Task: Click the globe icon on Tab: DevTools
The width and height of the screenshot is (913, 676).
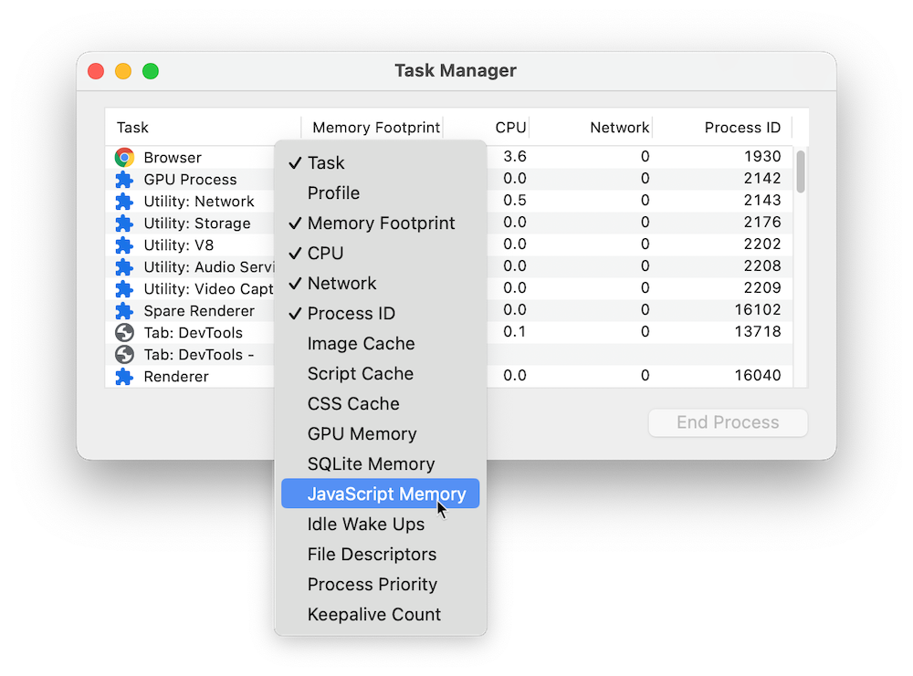Action: pyautogui.click(x=125, y=332)
